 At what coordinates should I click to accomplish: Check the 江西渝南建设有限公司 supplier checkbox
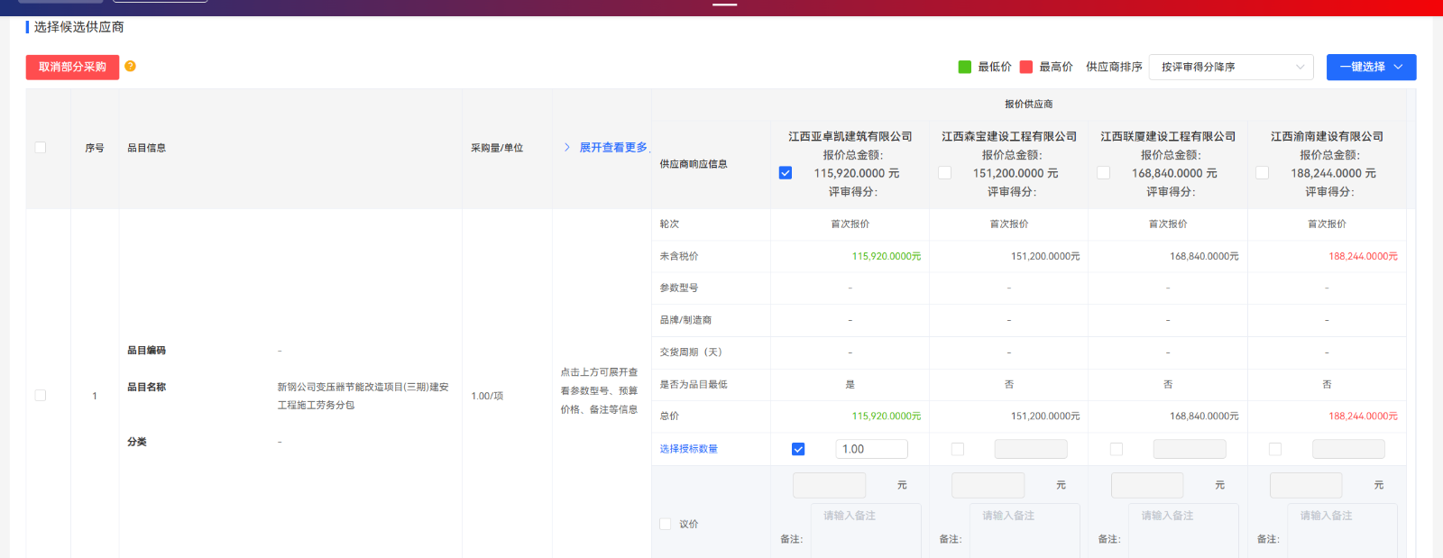click(x=1262, y=173)
